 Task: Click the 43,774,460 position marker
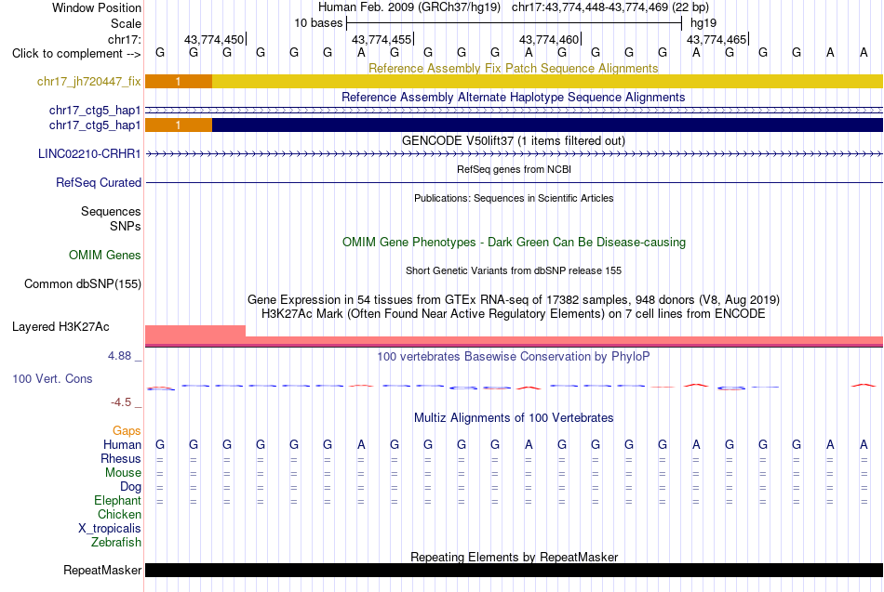point(549,39)
